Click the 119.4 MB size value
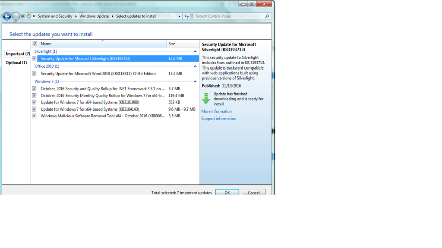442x248 pixels. 176,96
